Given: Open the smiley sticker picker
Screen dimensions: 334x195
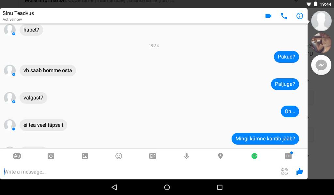Looking at the screenshot, I should click(119, 156).
